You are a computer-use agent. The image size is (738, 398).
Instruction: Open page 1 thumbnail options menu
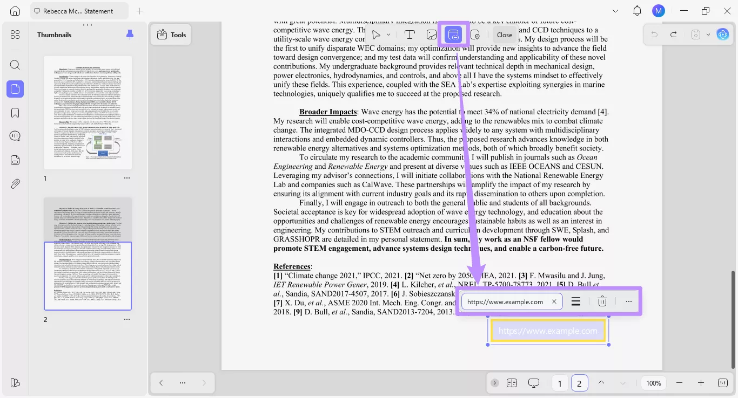coord(127,178)
